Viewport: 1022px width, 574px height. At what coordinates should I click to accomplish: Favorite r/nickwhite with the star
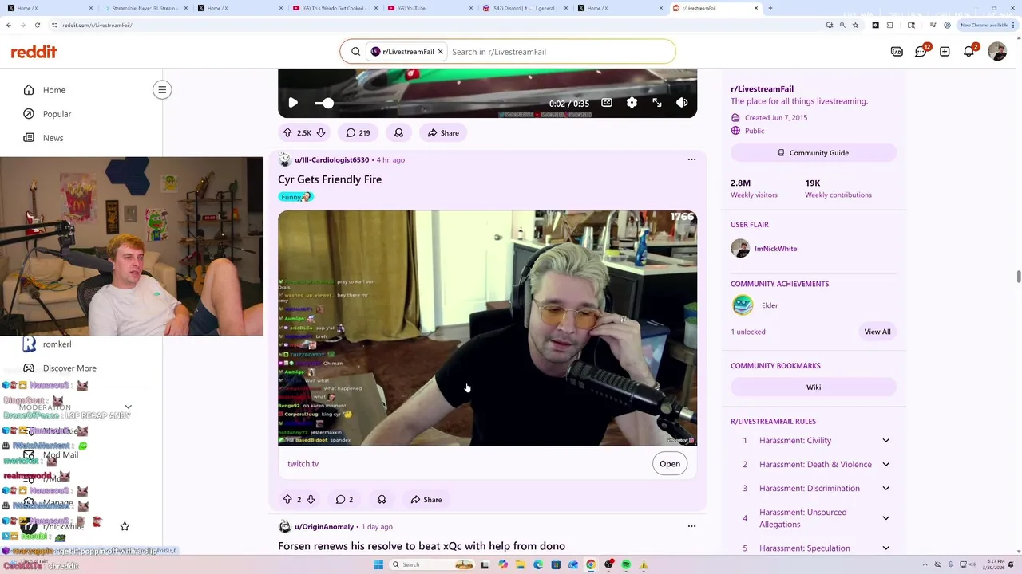pos(125,527)
